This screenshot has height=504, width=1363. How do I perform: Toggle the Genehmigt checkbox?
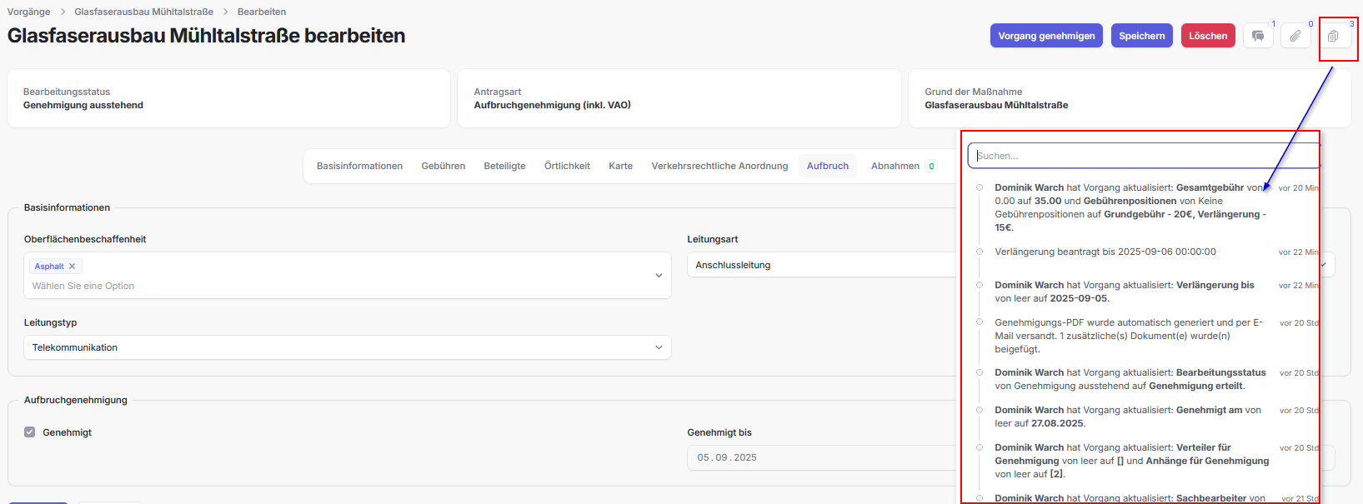coord(30,432)
